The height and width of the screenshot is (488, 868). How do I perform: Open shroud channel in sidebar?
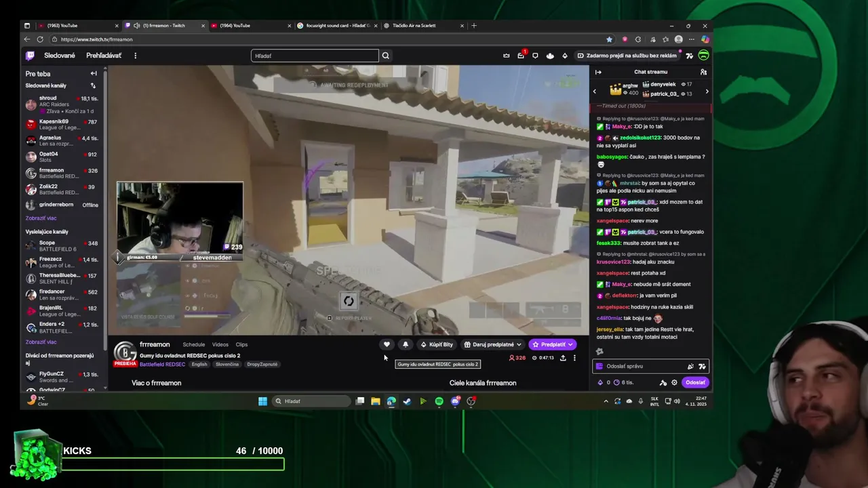(62, 104)
